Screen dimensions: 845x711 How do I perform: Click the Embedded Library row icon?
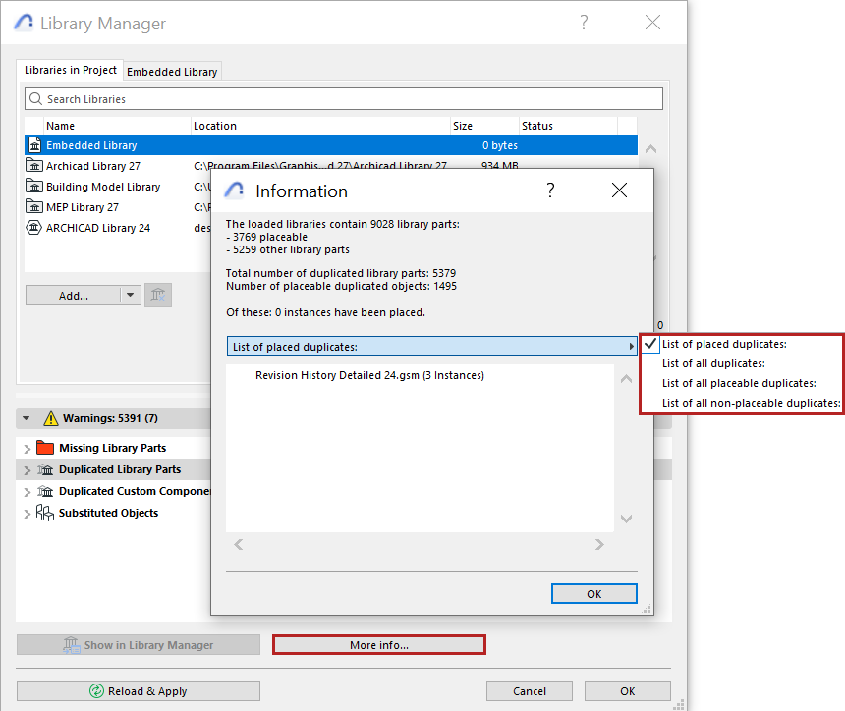[34, 145]
